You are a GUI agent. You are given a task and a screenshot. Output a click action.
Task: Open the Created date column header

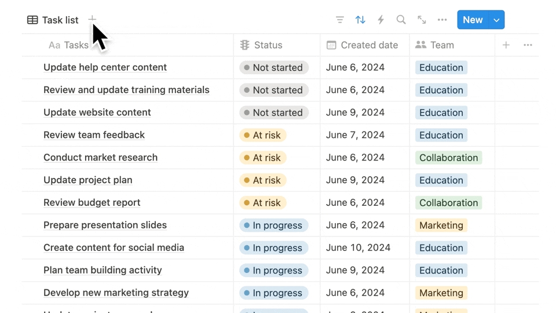click(368, 45)
